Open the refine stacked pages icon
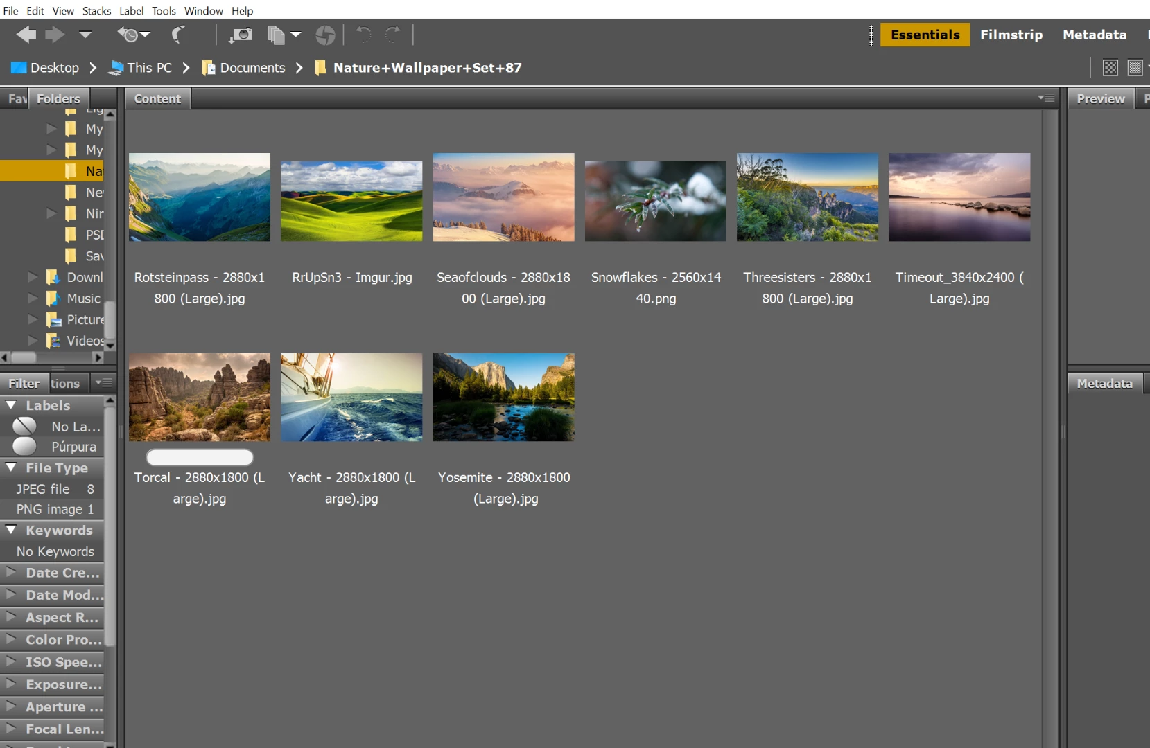 pos(277,35)
